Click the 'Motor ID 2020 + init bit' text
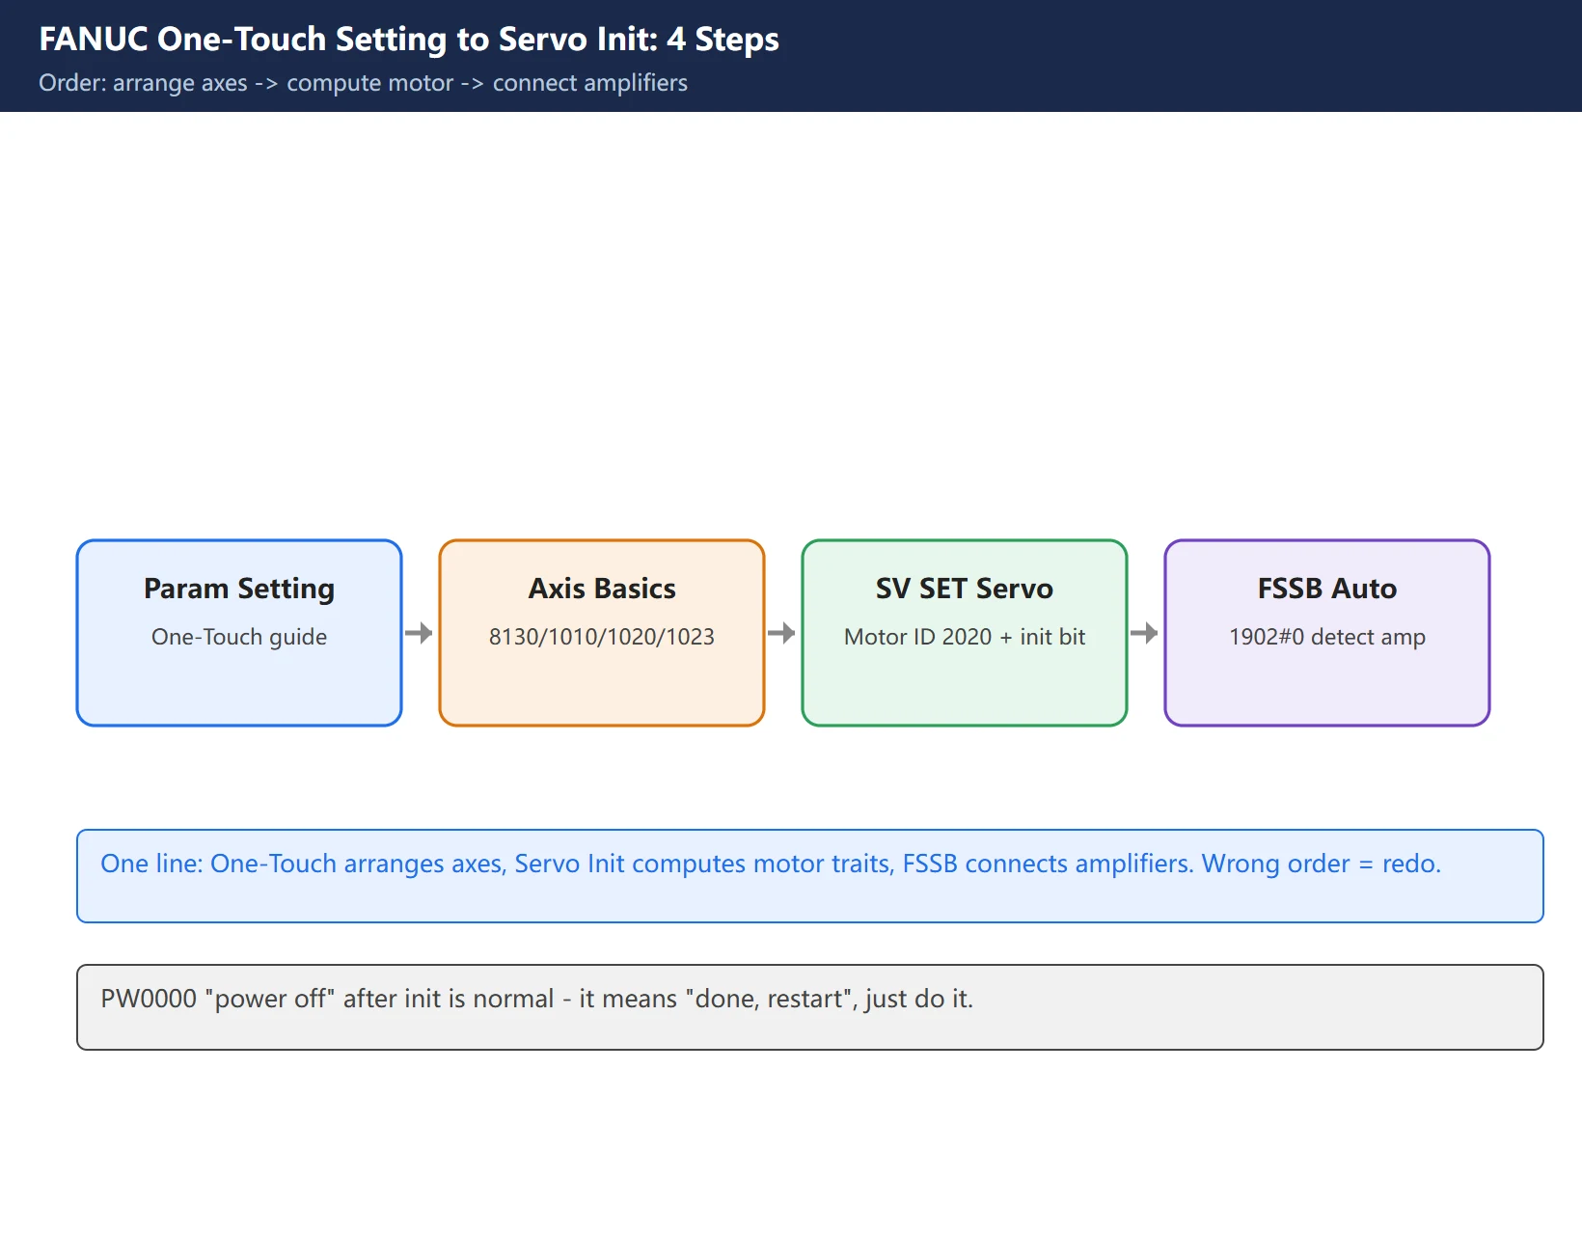Image resolution: width=1582 pixels, height=1235 pixels. click(965, 637)
